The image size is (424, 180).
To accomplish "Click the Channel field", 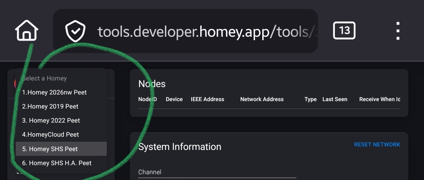I will coord(217,172).
